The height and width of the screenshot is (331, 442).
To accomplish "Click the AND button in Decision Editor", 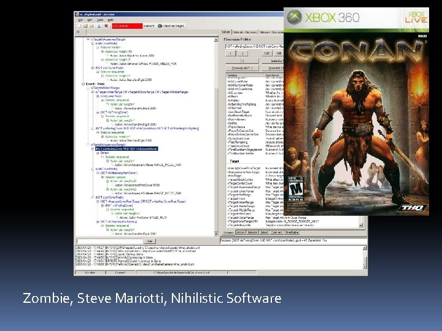I will 266,53.
